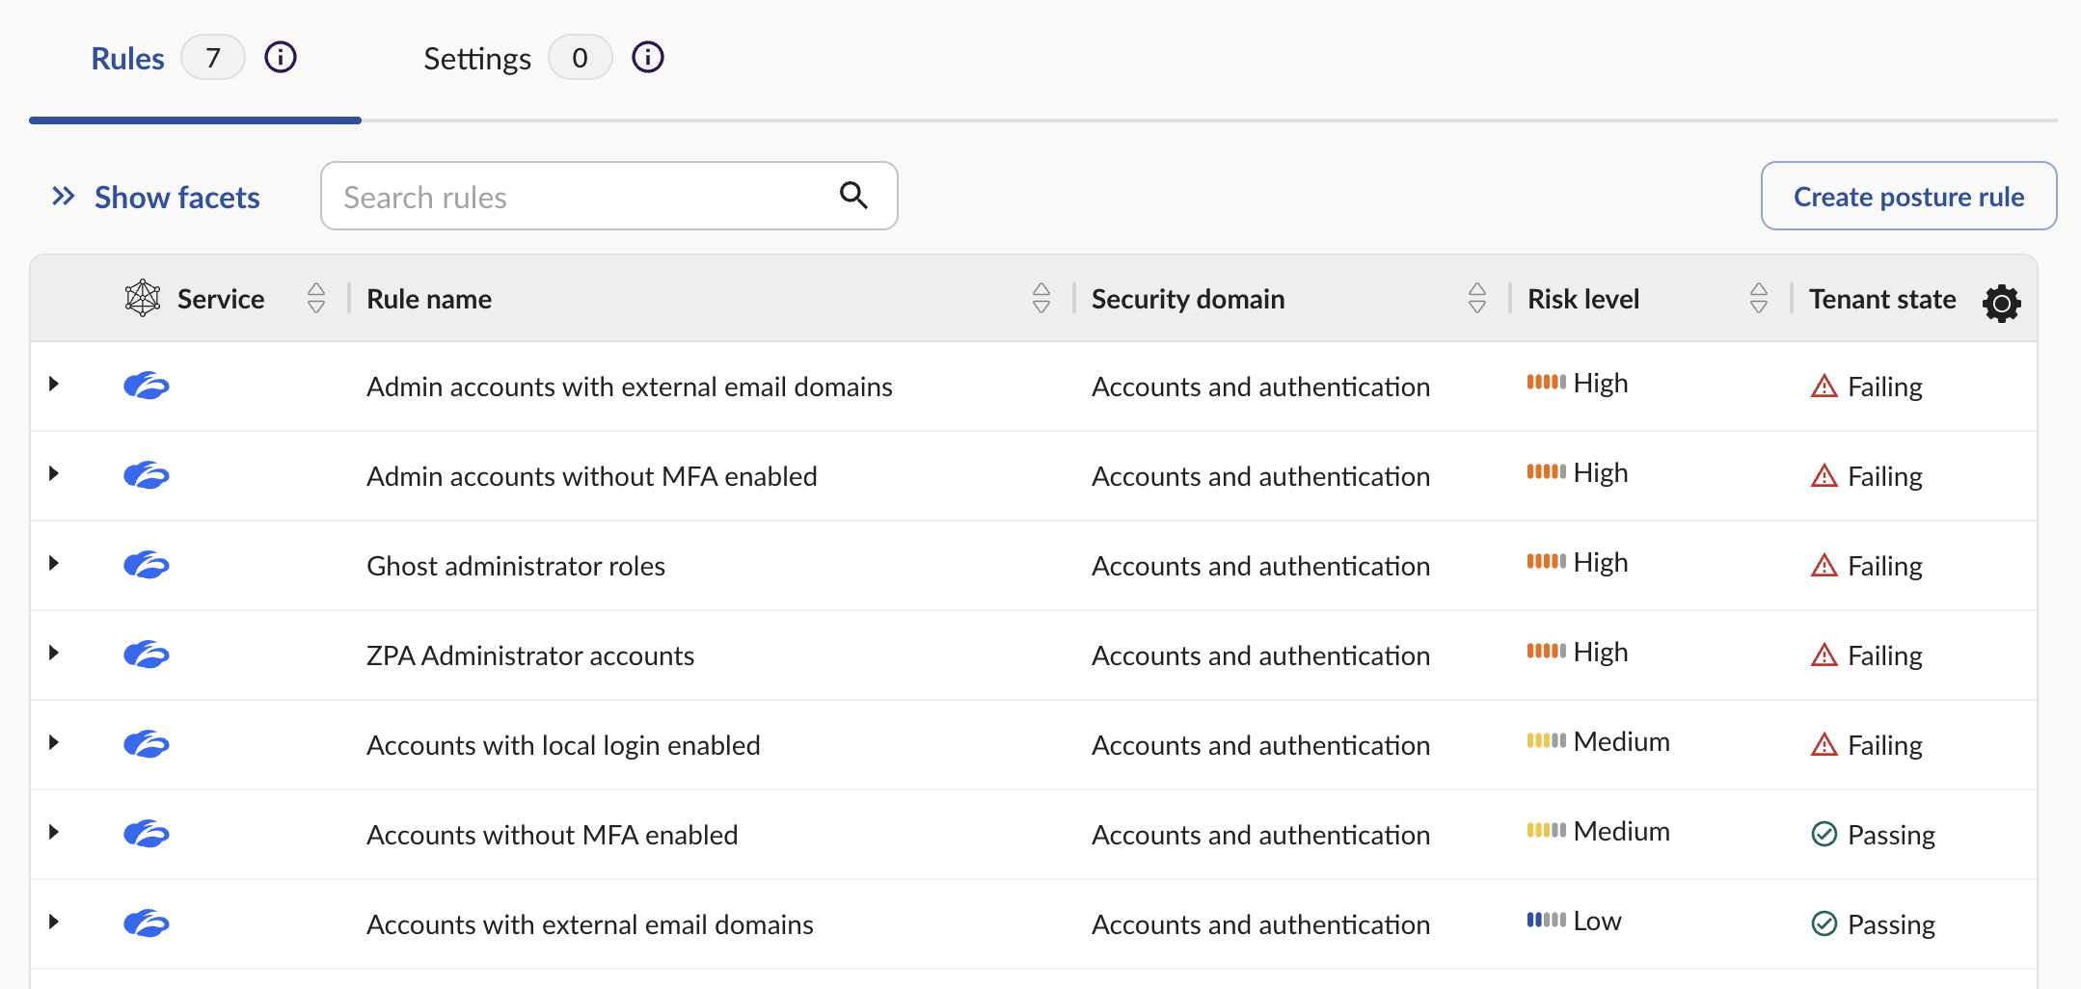2081x989 pixels.
Task: Click the info icon beside Rules count
Action: [281, 58]
